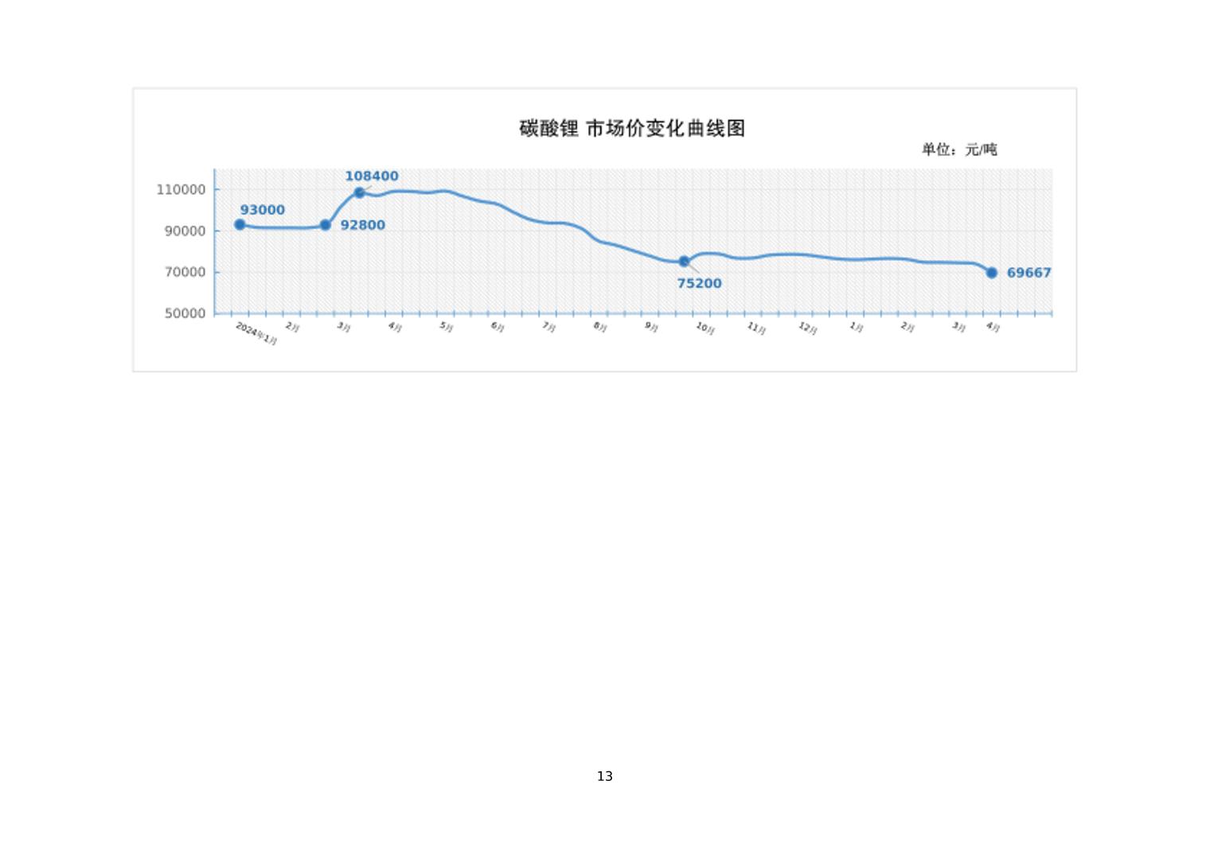Select the 5月 x-axis label
This screenshot has width=1210, height=854.
447,327
